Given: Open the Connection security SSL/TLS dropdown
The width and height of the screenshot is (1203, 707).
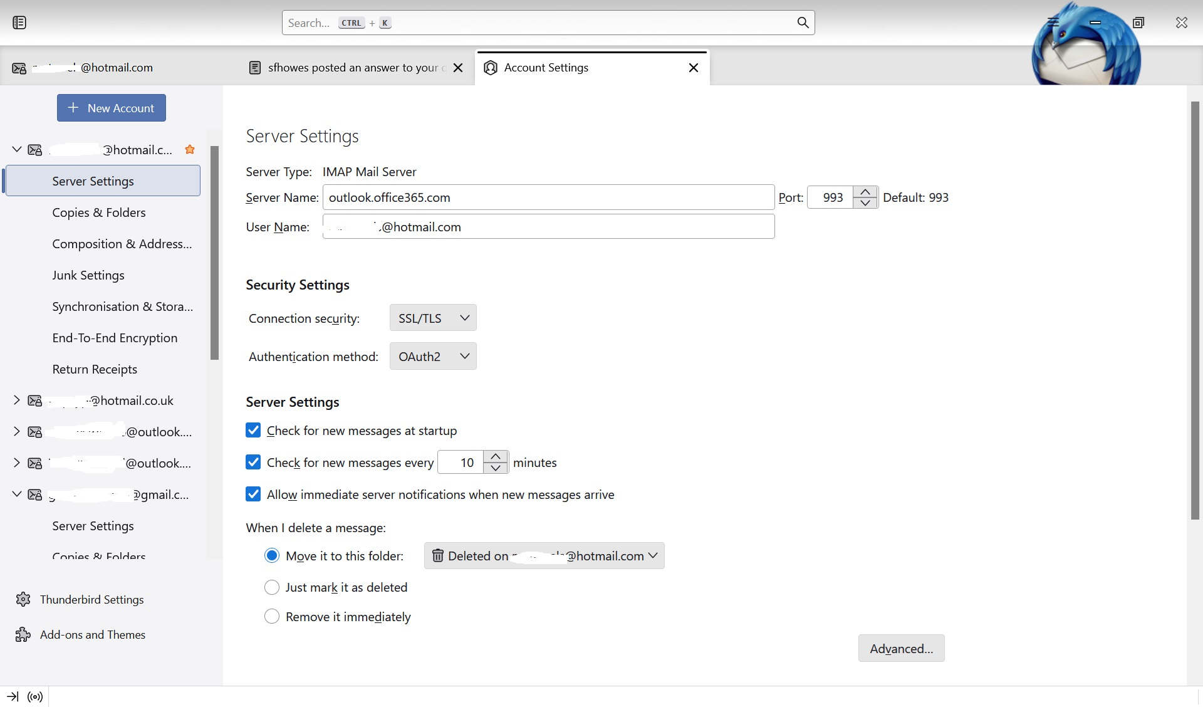Looking at the screenshot, I should pos(433,318).
